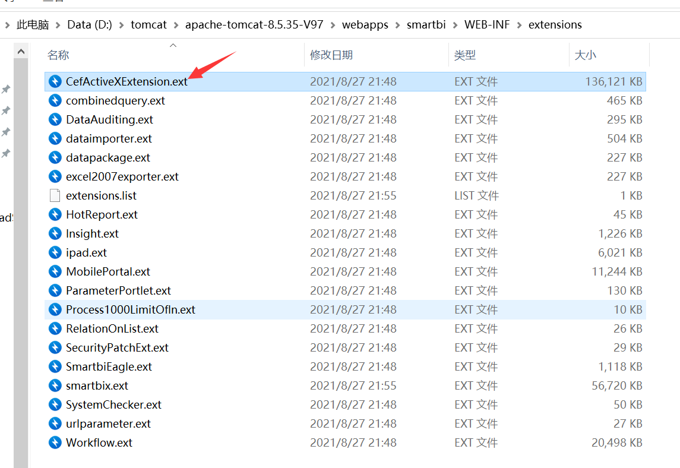Click the MobilePortal.ext file icon
The image size is (680, 468).
click(55, 271)
